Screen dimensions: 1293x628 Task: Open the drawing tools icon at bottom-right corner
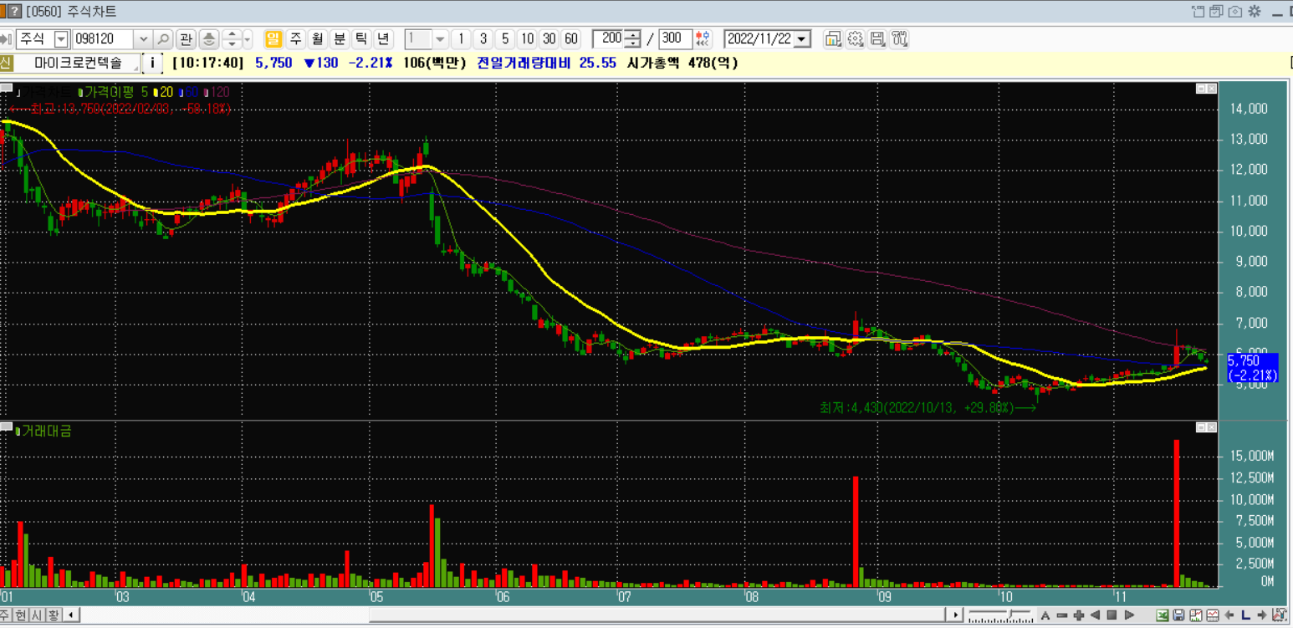click(1280, 615)
